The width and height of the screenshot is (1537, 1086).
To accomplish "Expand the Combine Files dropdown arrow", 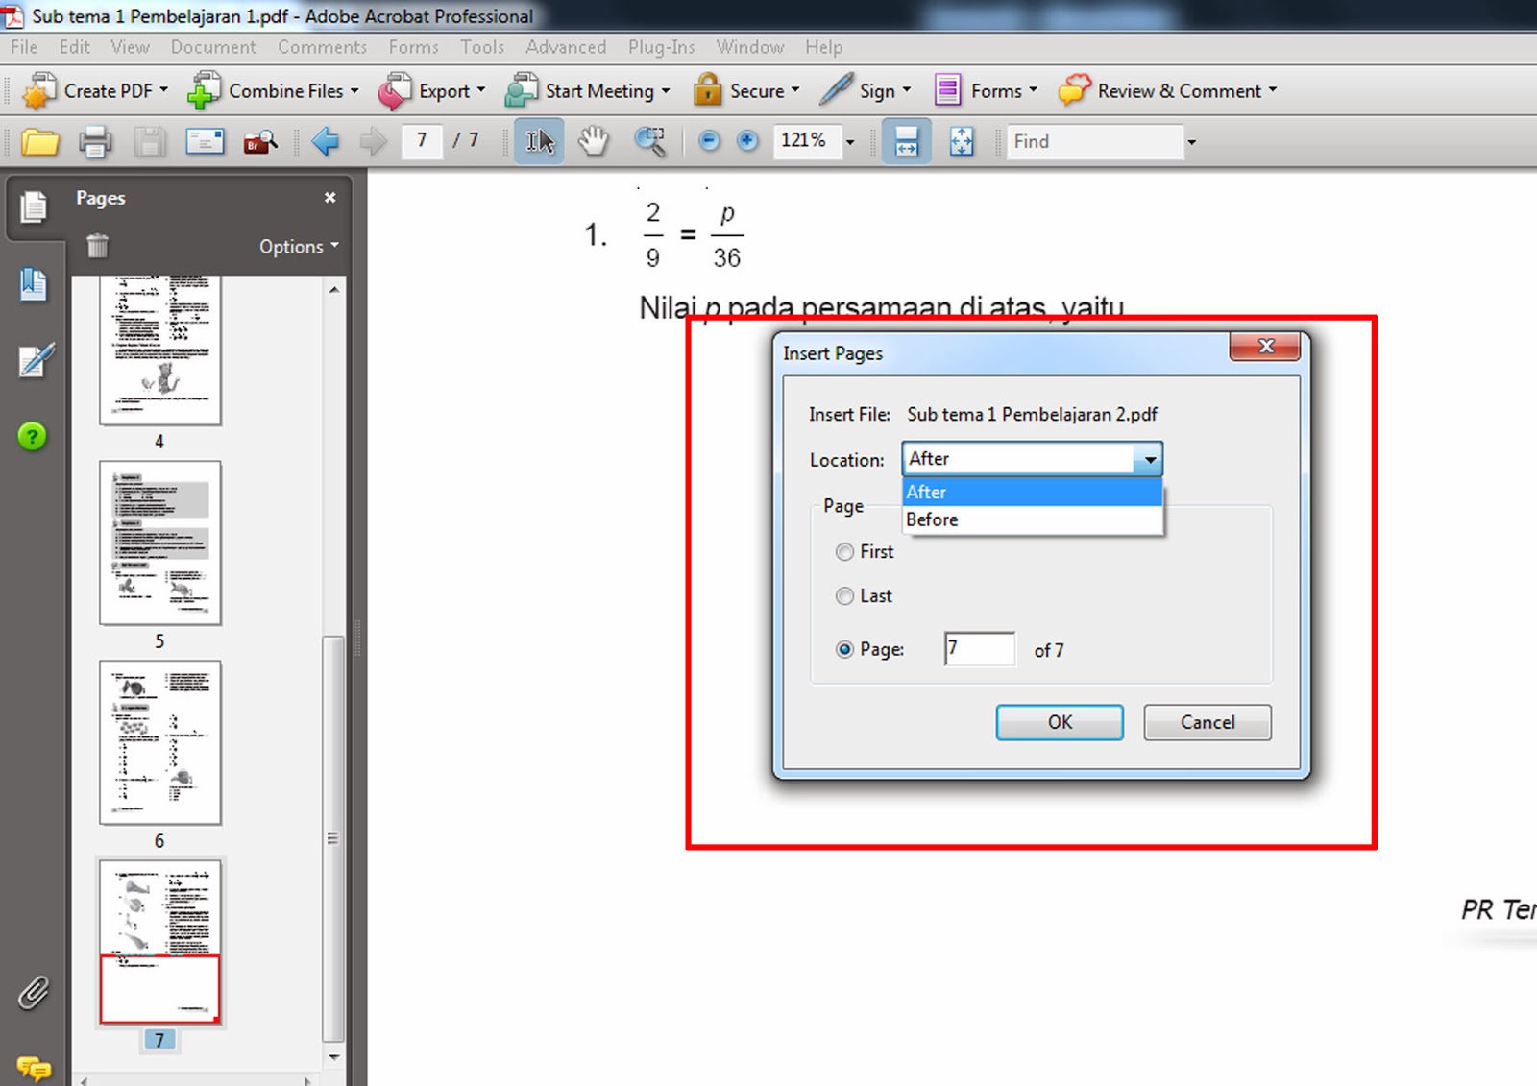I will (x=354, y=90).
